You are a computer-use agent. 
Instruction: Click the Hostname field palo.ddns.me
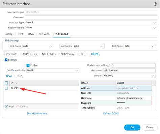[x=129, y=71]
